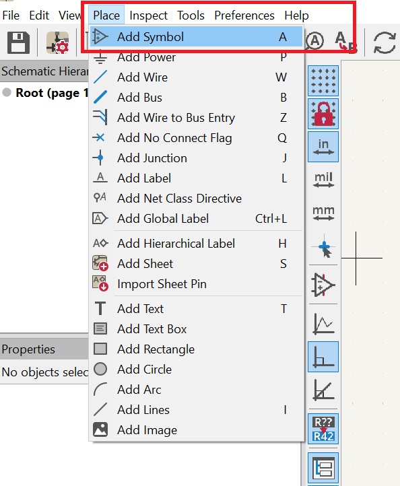The width and height of the screenshot is (400, 486).
Task: Select Add Label entry
Action: pyautogui.click(x=196, y=178)
